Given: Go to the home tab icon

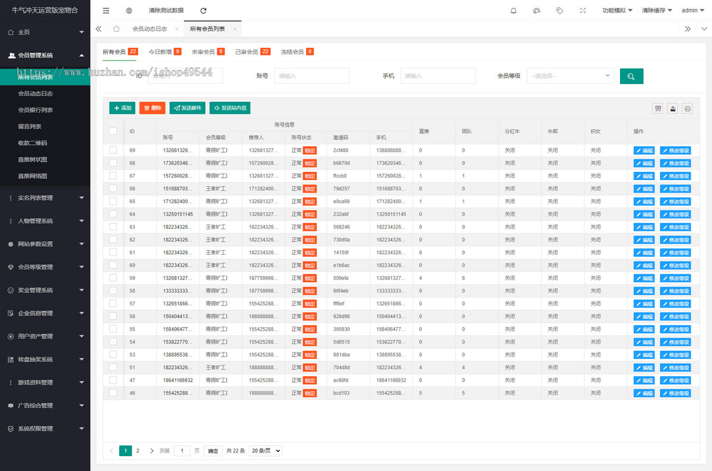Looking at the screenshot, I should pos(116,28).
